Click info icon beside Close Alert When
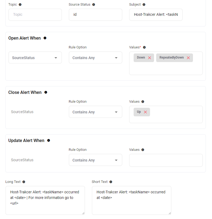This screenshot has width=212, height=219. pos(46,92)
